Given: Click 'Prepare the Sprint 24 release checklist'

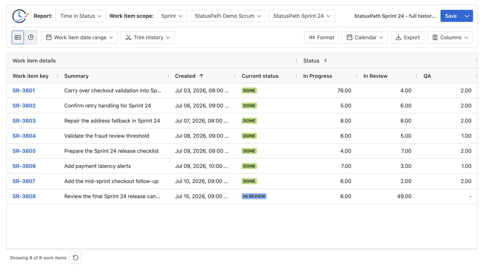Looking at the screenshot, I should coord(112,151).
